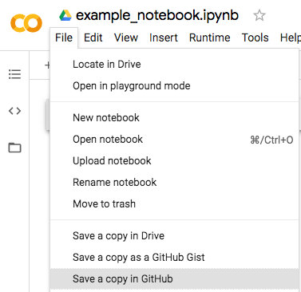301x292 pixels.
Task: Select Locate in Drive
Action: [x=175, y=65]
